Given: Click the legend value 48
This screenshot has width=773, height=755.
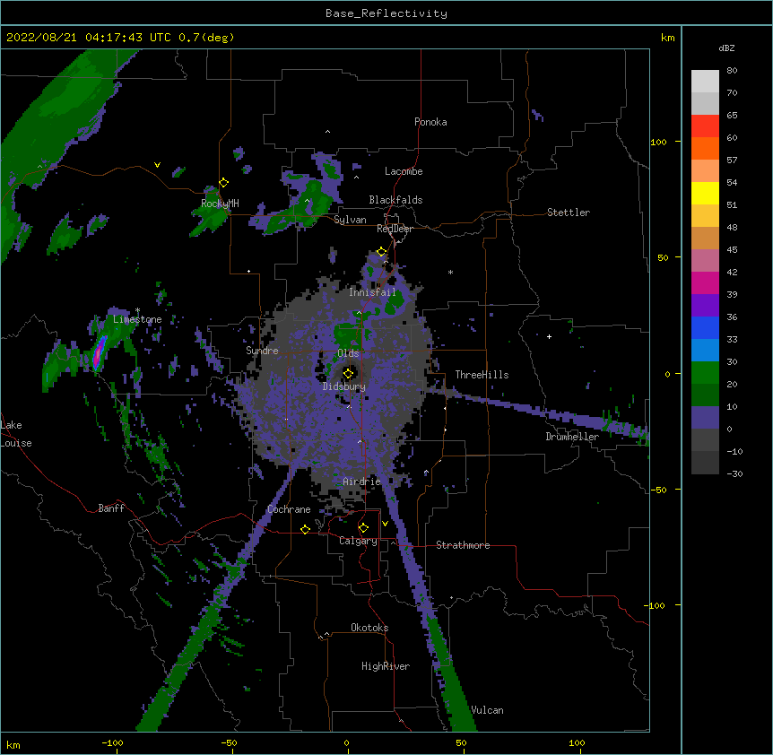Looking at the screenshot, I should (x=732, y=227).
